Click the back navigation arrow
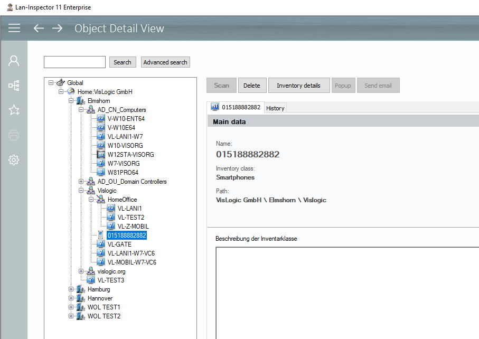 [39, 28]
